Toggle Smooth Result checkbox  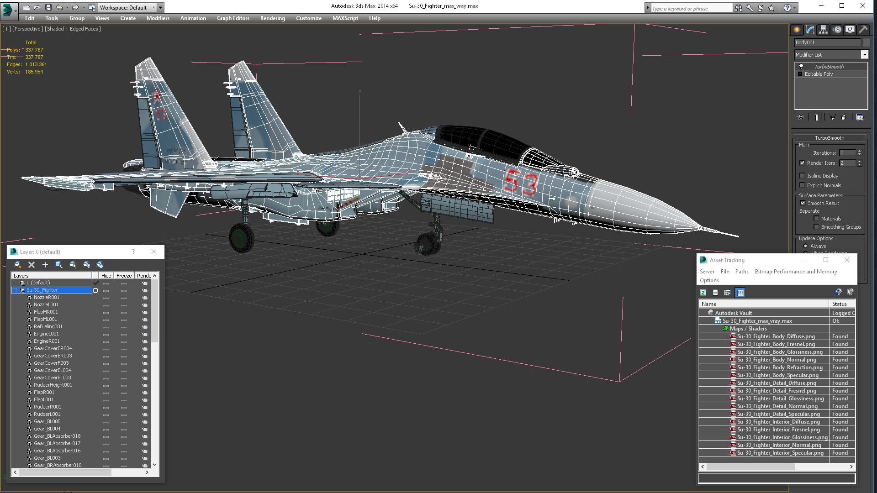(x=803, y=203)
